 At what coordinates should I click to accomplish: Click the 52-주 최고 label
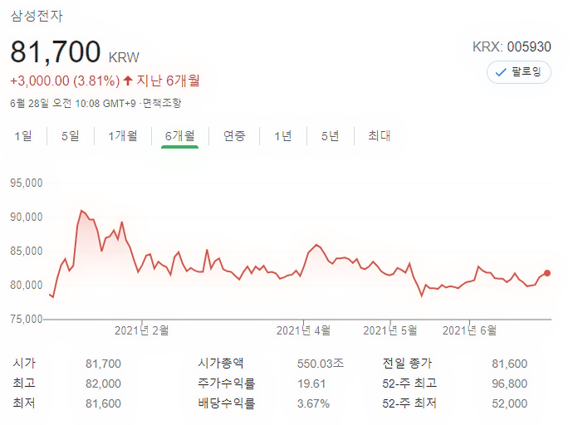point(409,383)
